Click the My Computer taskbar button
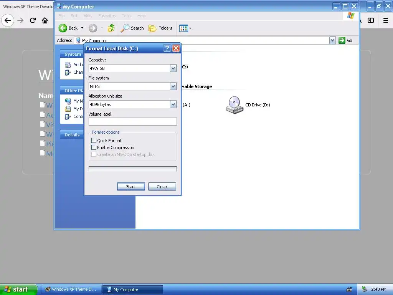 133,290
